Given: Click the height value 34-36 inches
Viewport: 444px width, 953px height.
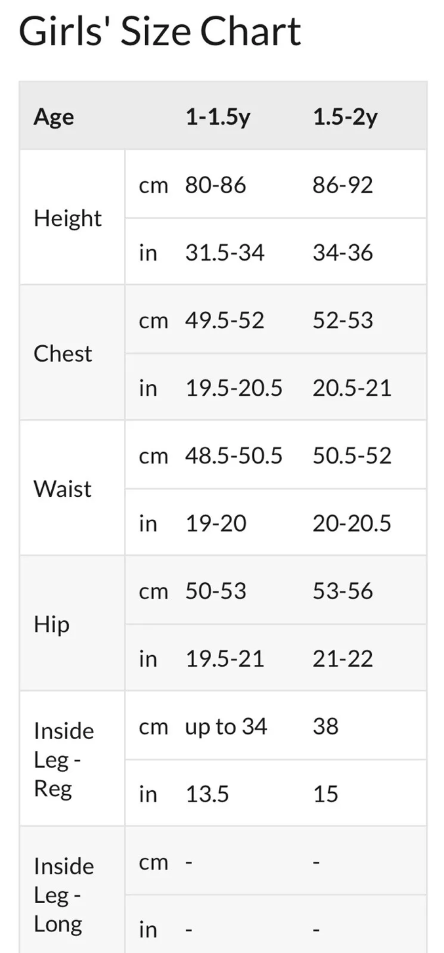Looking at the screenshot, I should (342, 252).
